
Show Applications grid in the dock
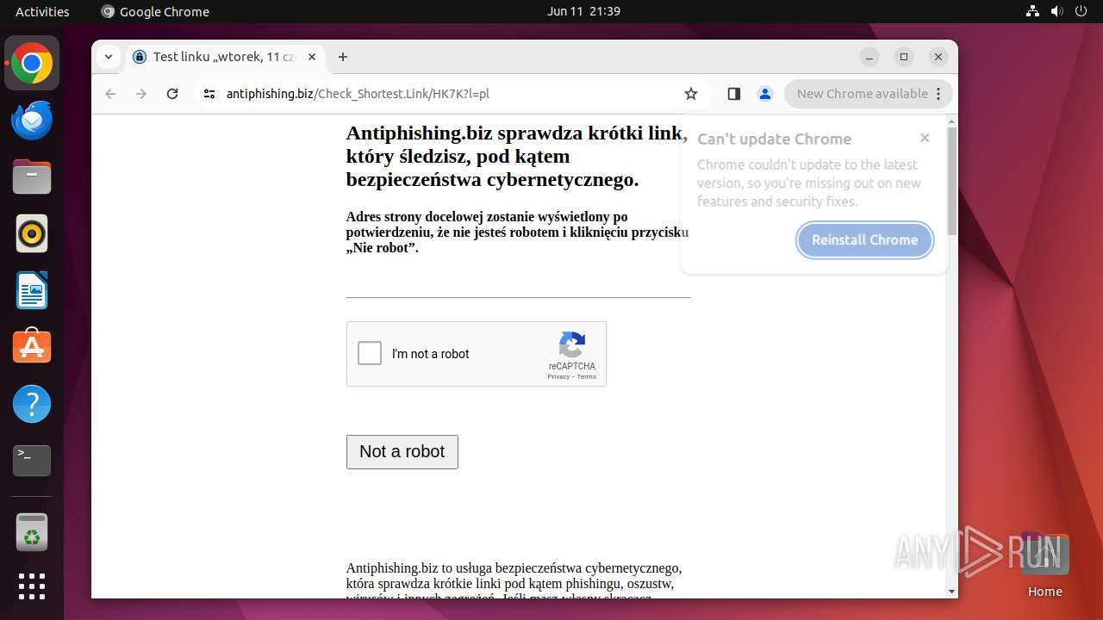tap(32, 586)
